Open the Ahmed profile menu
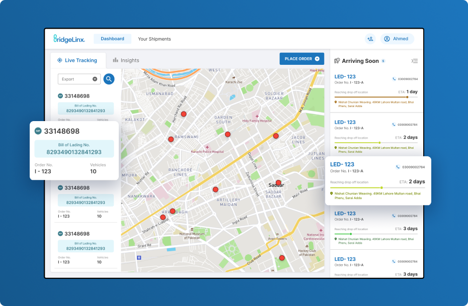Image resolution: width=468 pixels, height=306 pixels. click(x=397, y=39)
